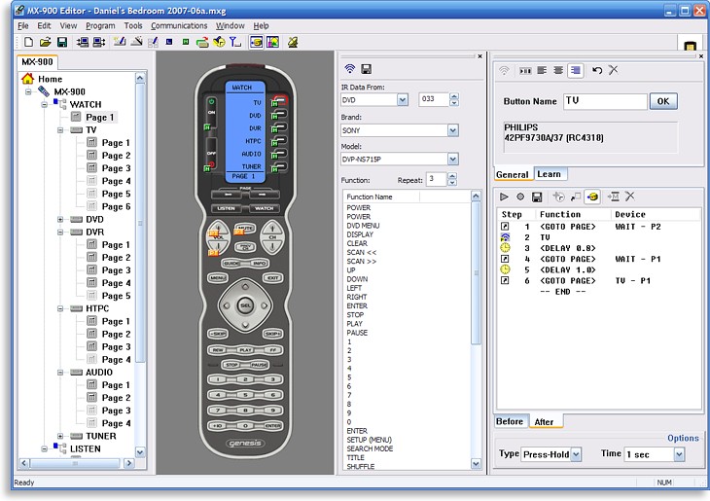Open the Type Press-Hold dropdown

[576, 454]
